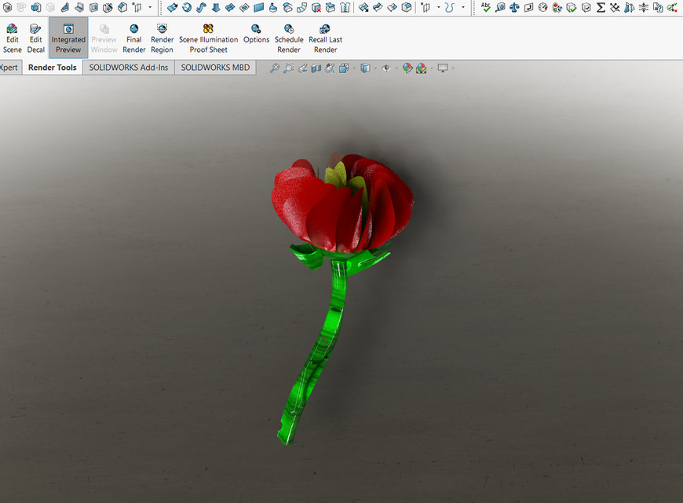
Task: Open the SOLIDWORKS MBD tab
Action: (x=216, y=68)
